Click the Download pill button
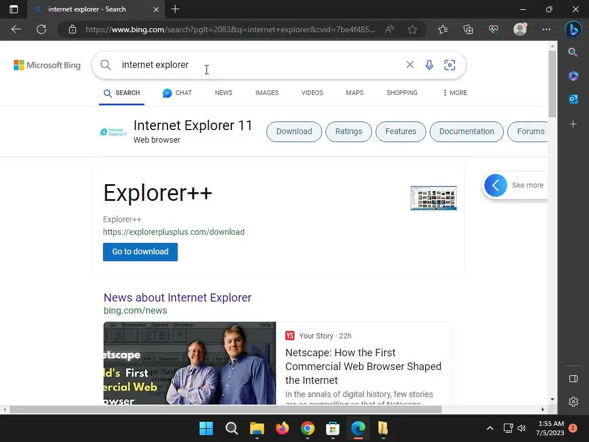This screenshot has height=442, width=589. [294, 132]
